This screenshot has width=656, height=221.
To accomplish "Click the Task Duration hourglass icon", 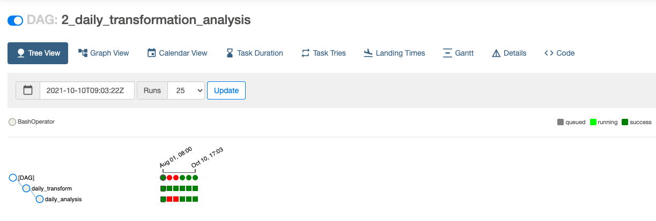I will (230, 53).
